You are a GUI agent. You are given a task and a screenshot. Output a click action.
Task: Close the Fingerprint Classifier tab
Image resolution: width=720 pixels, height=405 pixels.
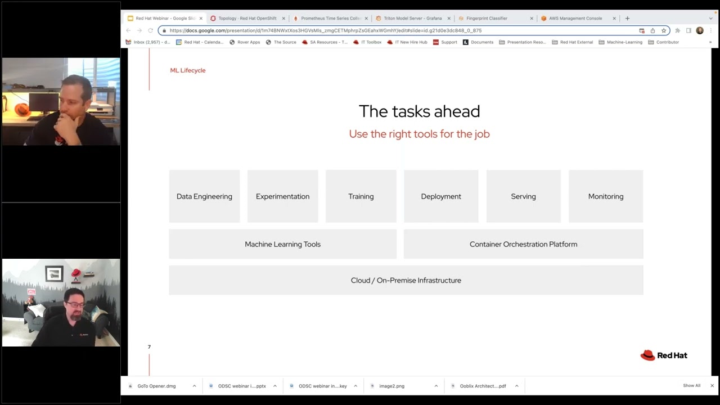click(532, 18)
